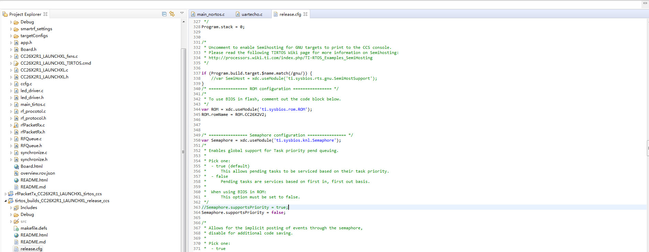649x252 pixels.
Task: Click the CC26X2R1_LAUNCHXL_TIRTOS.cmd linker file icon
Action: point(16,63)
